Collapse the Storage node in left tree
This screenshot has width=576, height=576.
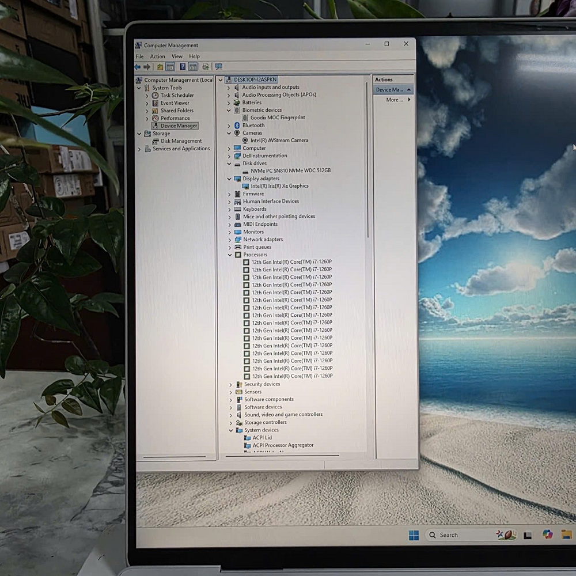click(139, 134)
